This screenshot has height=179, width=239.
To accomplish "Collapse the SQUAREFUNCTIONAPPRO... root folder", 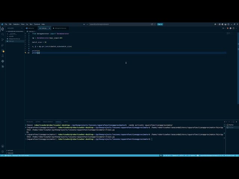I will point(15,31).
